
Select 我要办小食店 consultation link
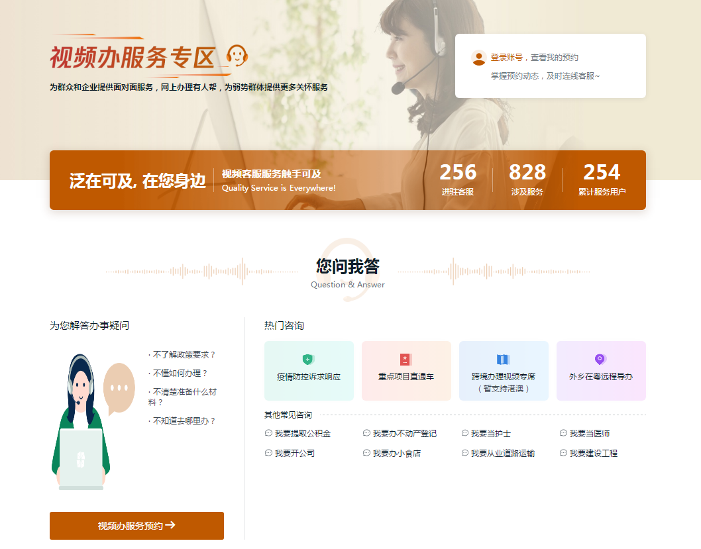(397, 453)
